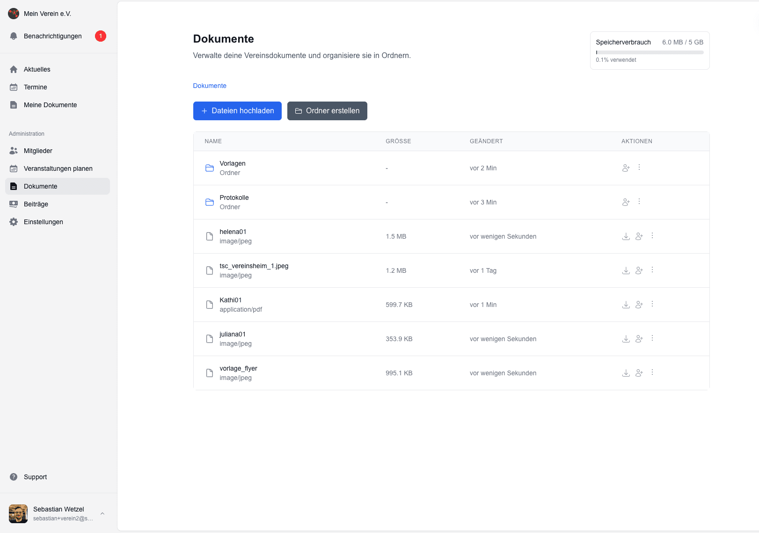
Task: Click Sebastian Wetzel's avatar photo
Action: click(18, 514)
